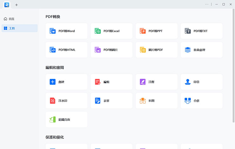Click the 批量處理 stacked layers icon

(x=188, y=50)
